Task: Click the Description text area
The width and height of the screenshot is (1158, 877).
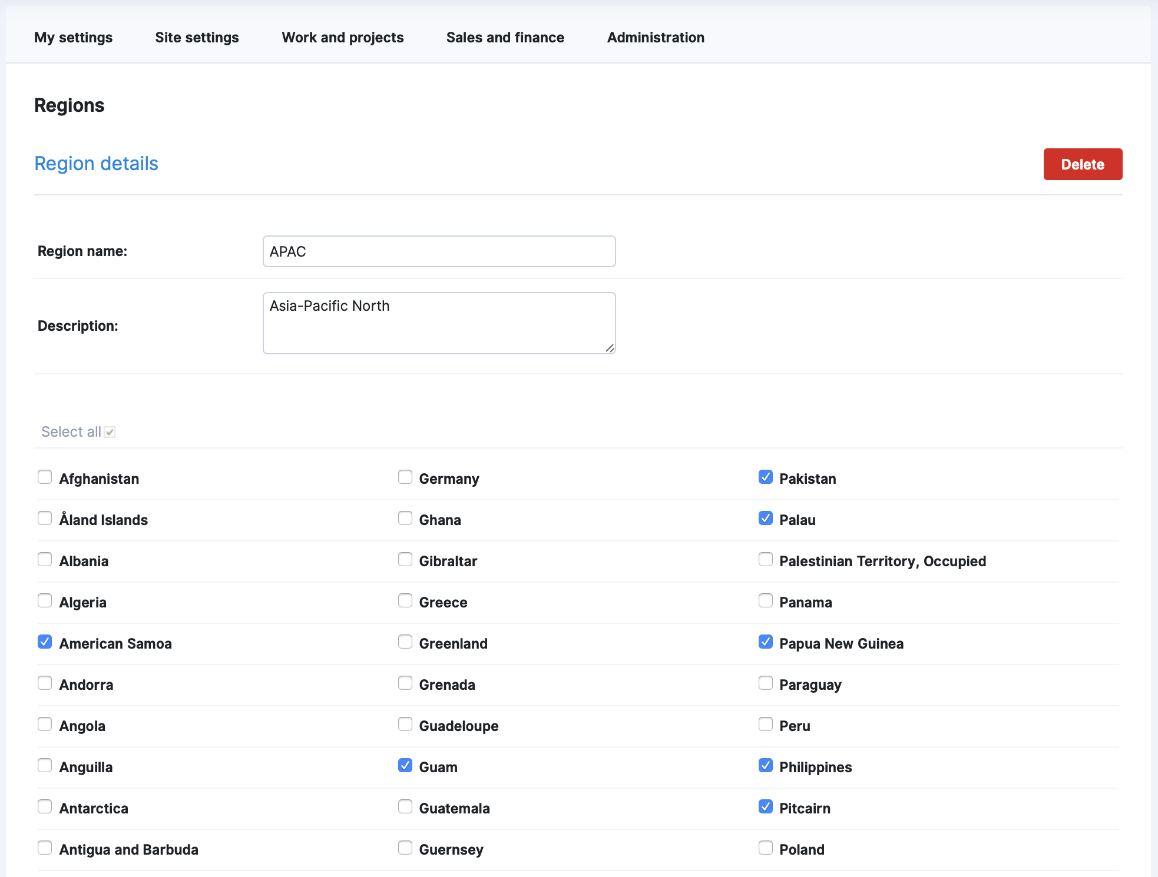Action: point(439,323)
